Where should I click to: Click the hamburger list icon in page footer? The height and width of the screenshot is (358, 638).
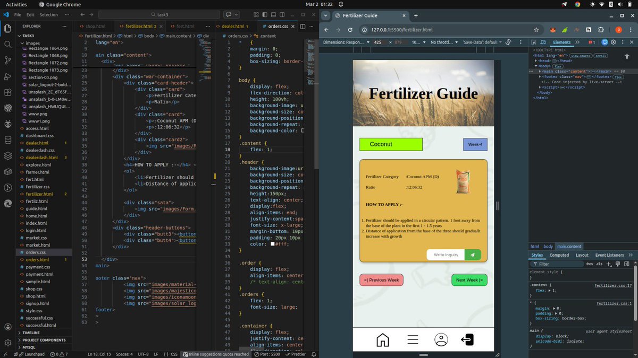point(413,340)
